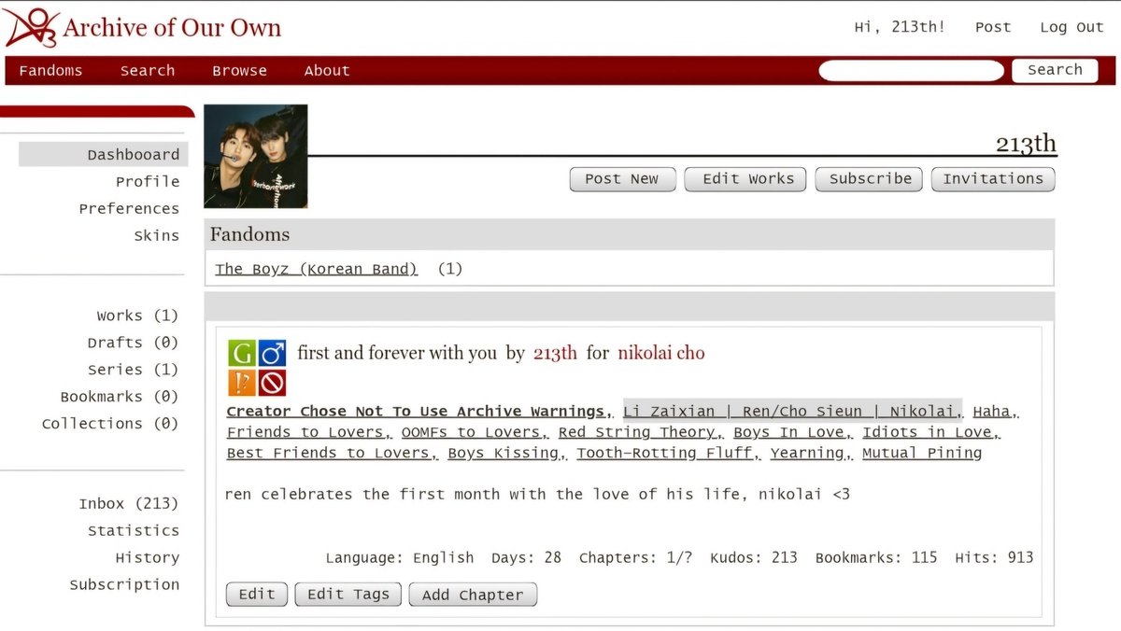Open Bookmarks (0) in the sidebar

click(120, 398)
